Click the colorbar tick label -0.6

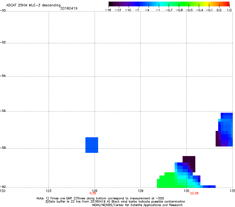tap(179, 10)
